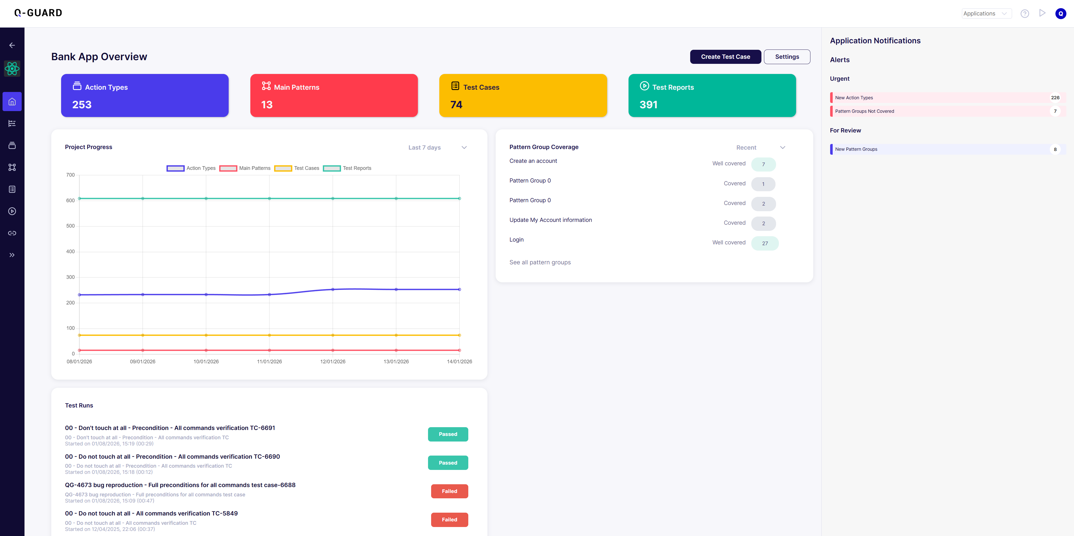Click the pattern nodes icon in the sidebar
This screenshot has height=536, width=1074.
pos(12,167)
